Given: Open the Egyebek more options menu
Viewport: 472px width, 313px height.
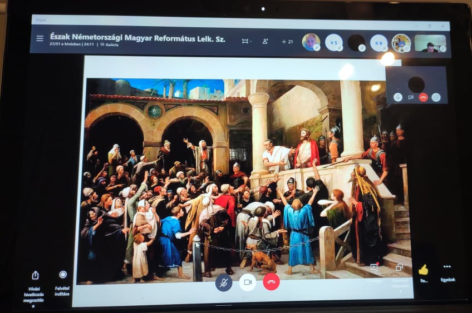Looking at the screenshot, I should 448,272.
